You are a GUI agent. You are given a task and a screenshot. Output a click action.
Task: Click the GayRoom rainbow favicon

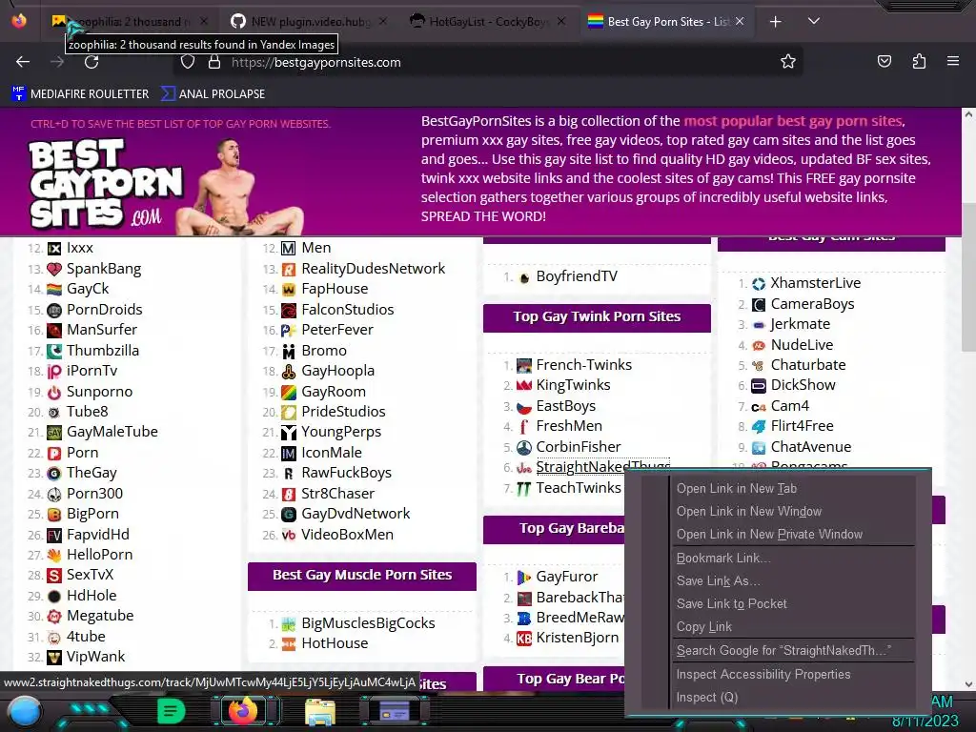click(289, 392)
